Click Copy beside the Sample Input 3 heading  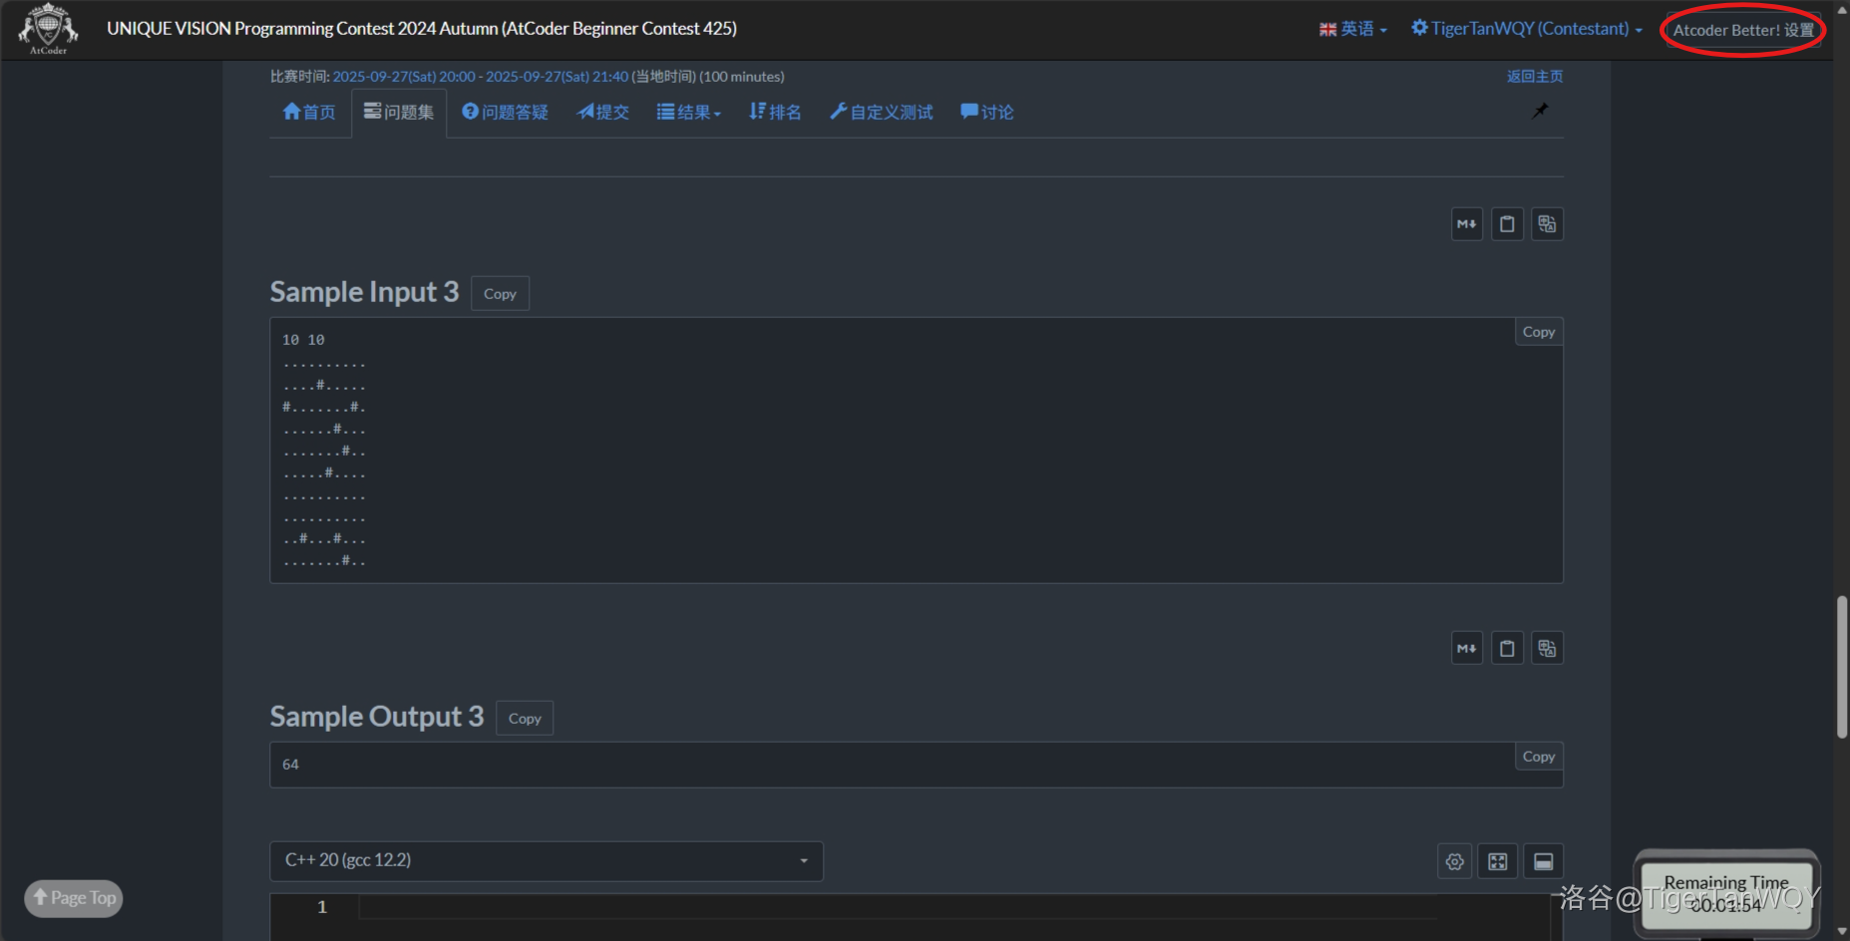pyautogui.click(x=500, y=294)
